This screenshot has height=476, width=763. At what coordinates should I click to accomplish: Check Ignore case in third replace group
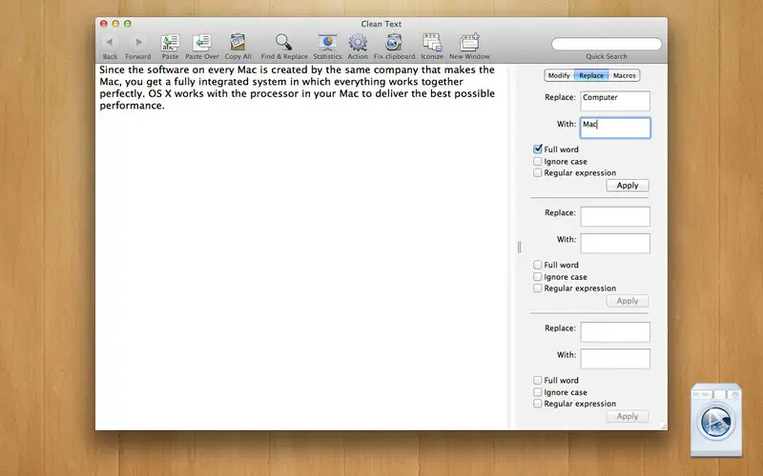coord(538,392)
